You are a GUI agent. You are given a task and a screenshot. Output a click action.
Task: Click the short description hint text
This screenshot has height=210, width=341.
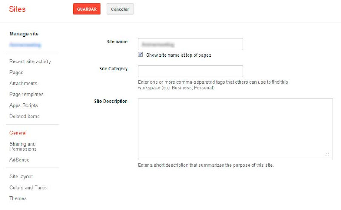tap(206, 165)
